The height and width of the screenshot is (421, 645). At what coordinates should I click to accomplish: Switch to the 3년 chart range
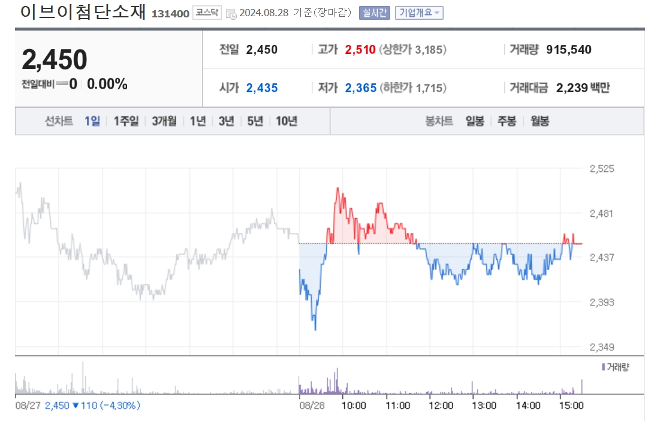click(226, 121)
